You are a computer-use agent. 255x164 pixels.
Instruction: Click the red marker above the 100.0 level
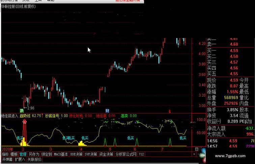169,111
